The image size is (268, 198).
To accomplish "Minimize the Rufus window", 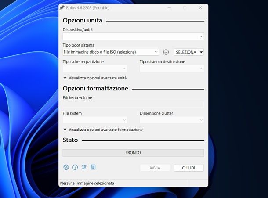I will coord(170,8).
